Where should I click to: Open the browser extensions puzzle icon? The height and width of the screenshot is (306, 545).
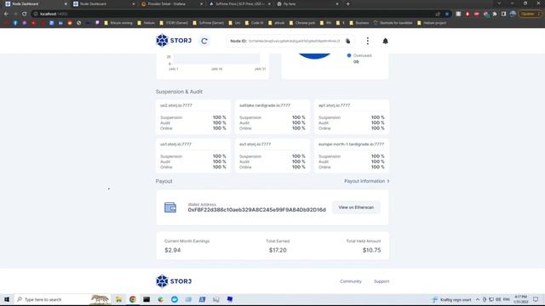(495, 14)
